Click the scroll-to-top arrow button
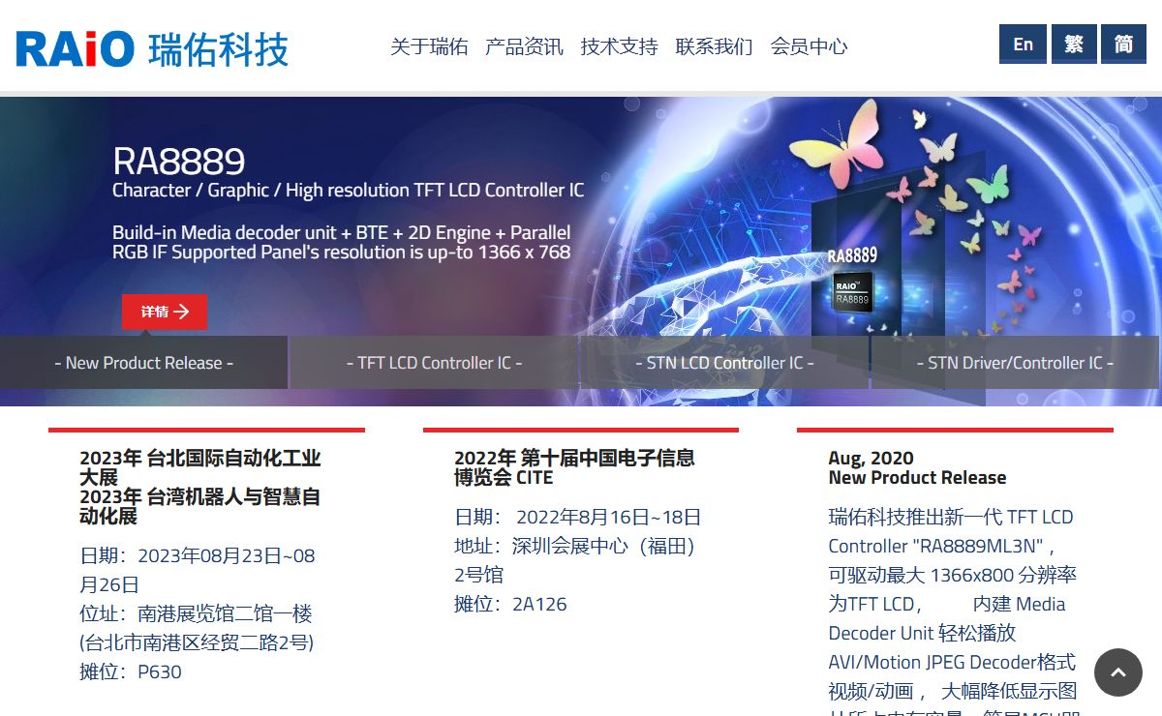Viewport: 1162px width, 716px height. pos(1118,672)
